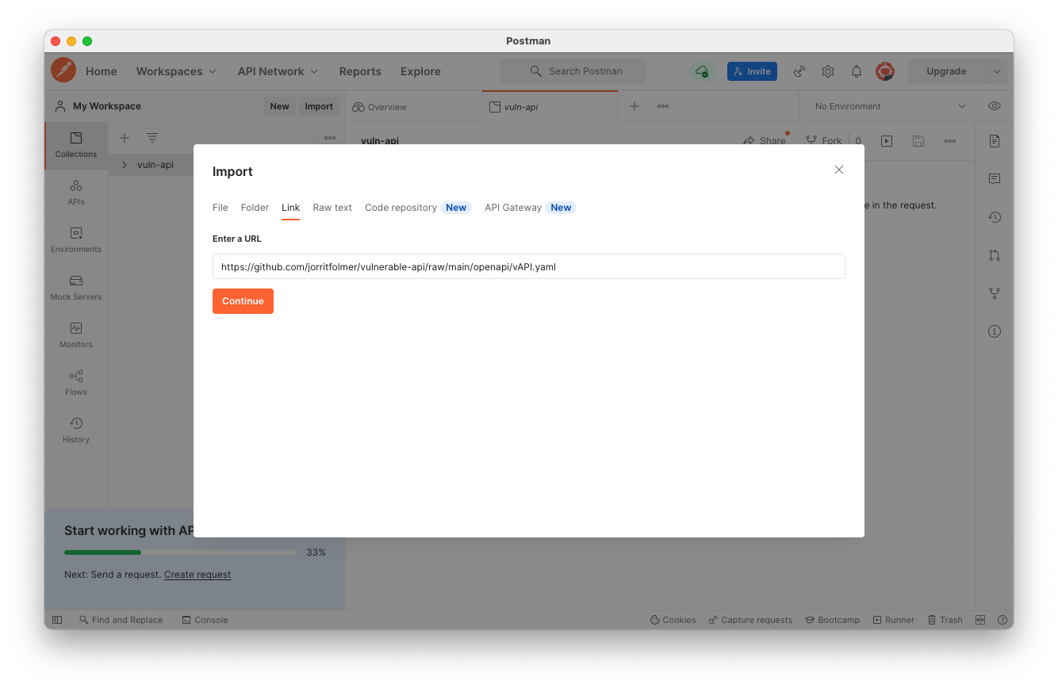1058x688 pixels.
Task: Switch to the API Gateway tab
Action: pos(530,208)
